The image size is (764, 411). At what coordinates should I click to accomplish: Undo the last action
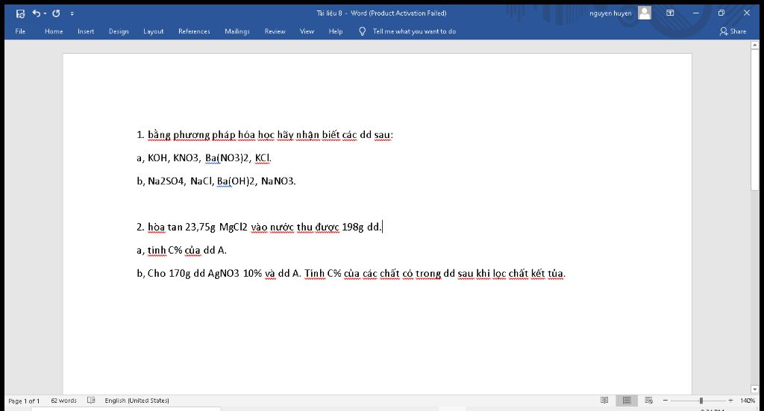pos(36,13)
